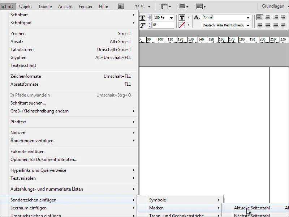289x217 pixels.
Task: Increase horizontal scale with stepper up arrow
Action: click(150, 16)
